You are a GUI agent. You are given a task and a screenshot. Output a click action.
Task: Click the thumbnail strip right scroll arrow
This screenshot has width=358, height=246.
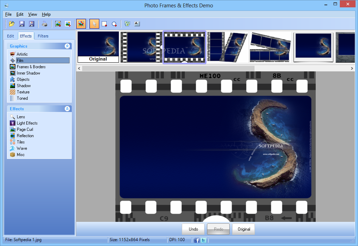352,68
